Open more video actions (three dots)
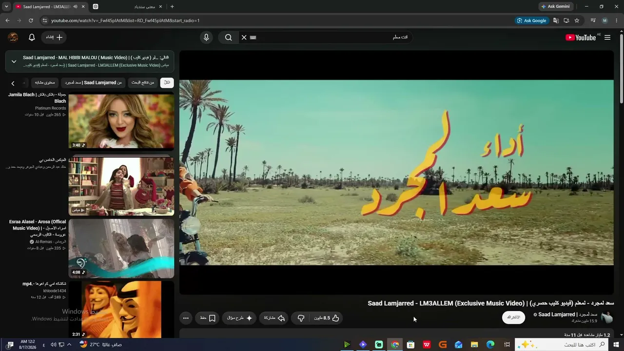624x351 pixels. tap(186, 318)
